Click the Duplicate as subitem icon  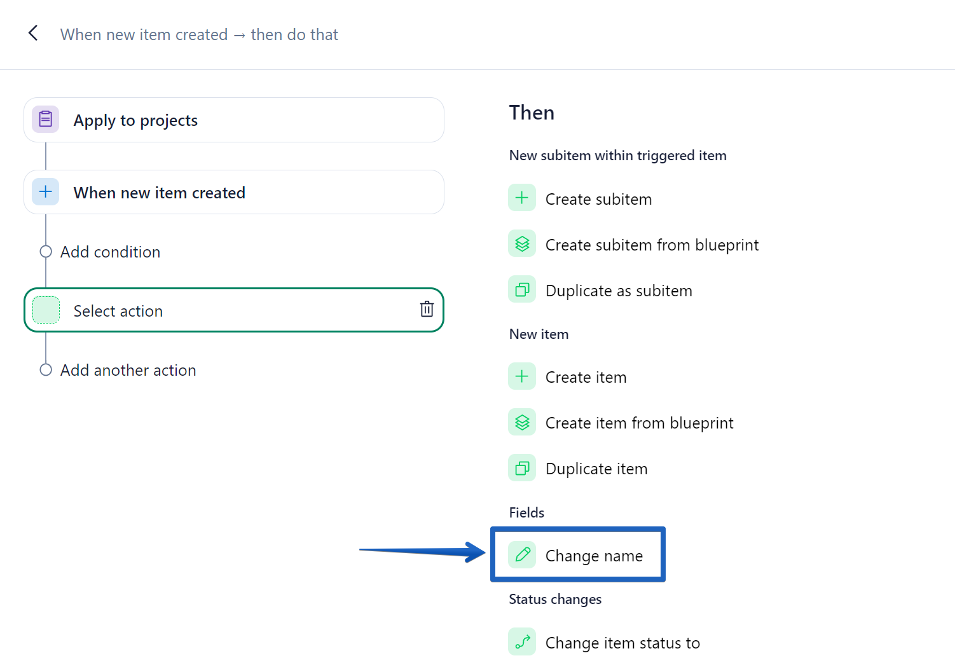click(x=522, y=290)
